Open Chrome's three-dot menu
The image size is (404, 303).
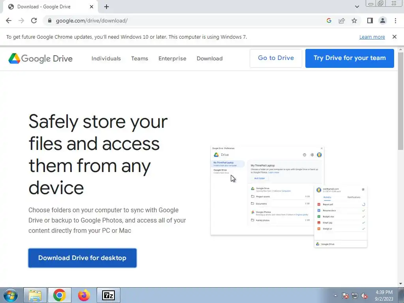tap(395, 21)
